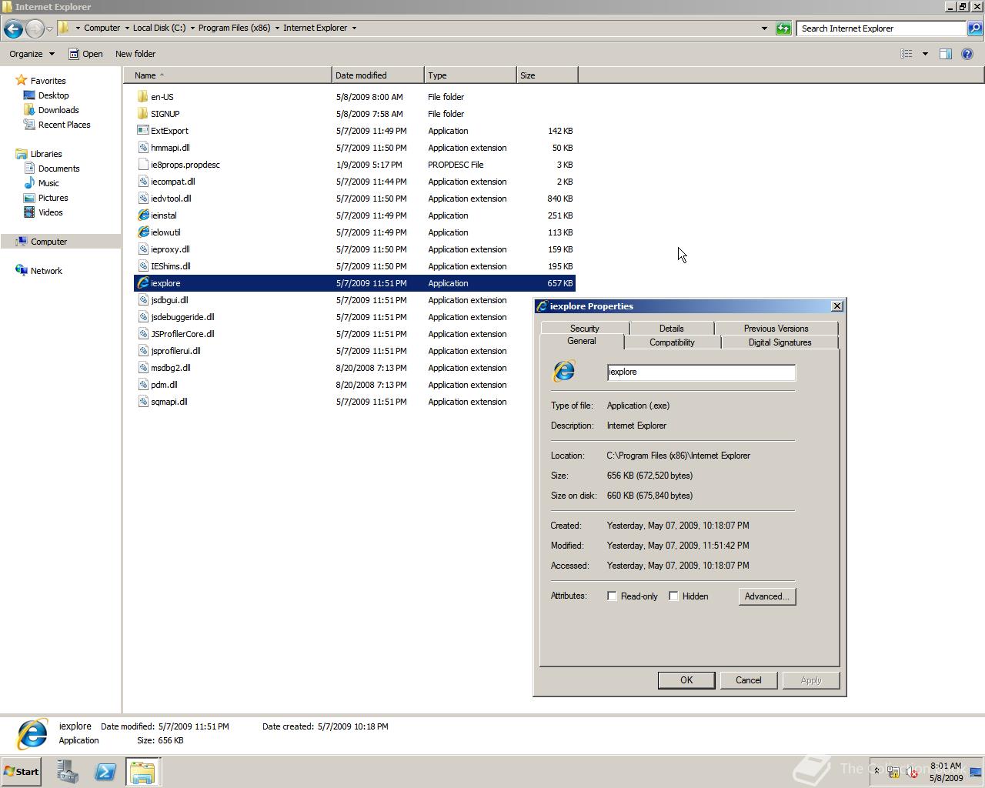985x788 pixels.
Task: Click the green Refresh icon beside address bar
Action: 783,28
